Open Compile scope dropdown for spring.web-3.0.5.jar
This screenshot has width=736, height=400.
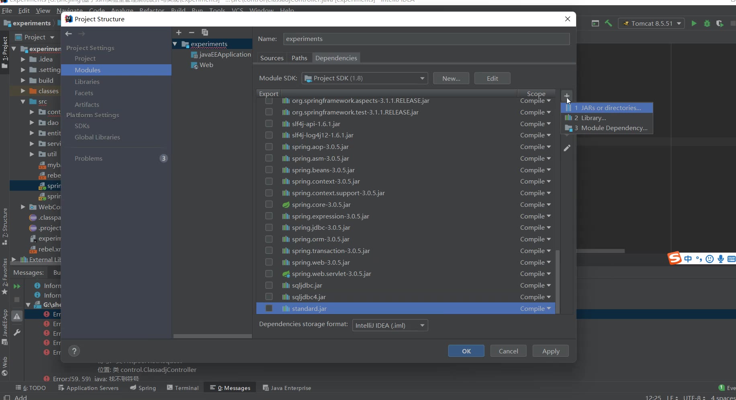[536, 262]
